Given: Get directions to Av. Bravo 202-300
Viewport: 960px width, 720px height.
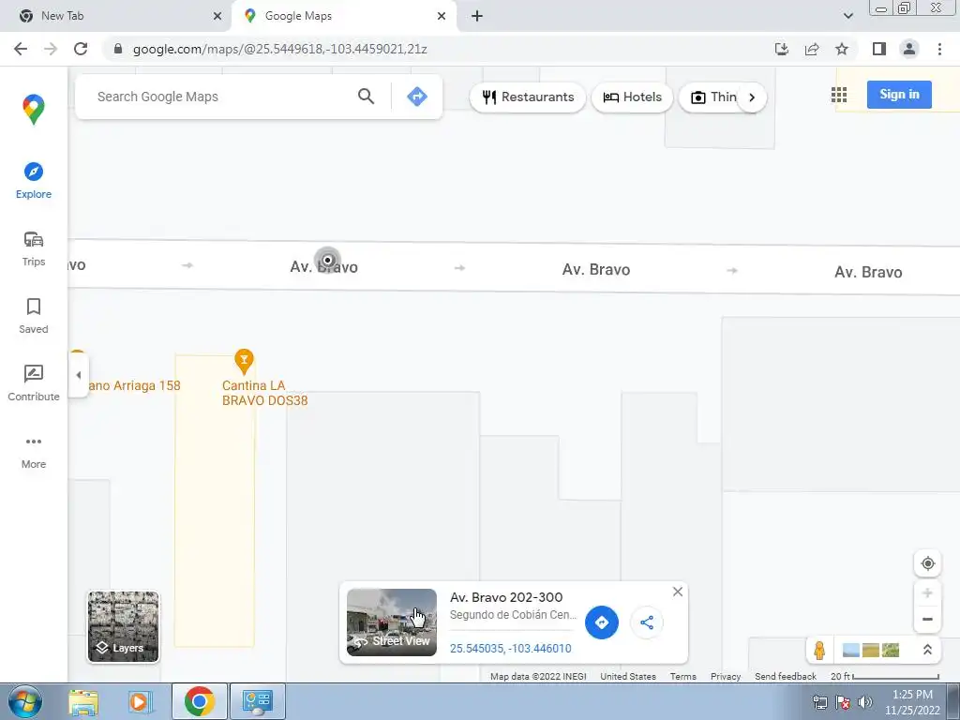Looking at the screenshot, I should point(601,622).
